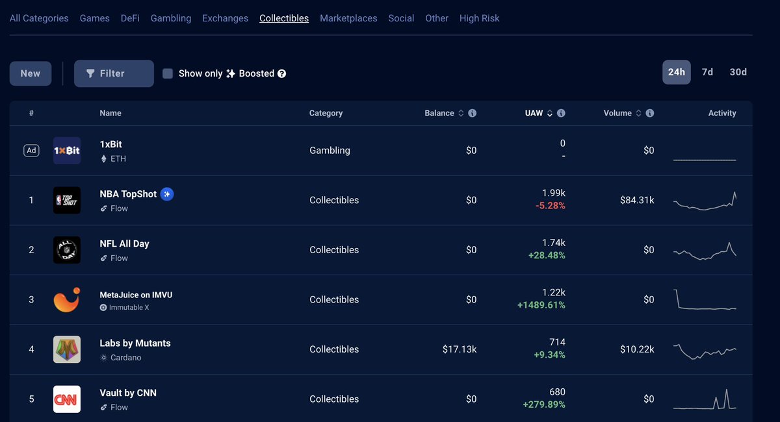Open the NFL All Day dapp link
780x422 pixels.
124,244
